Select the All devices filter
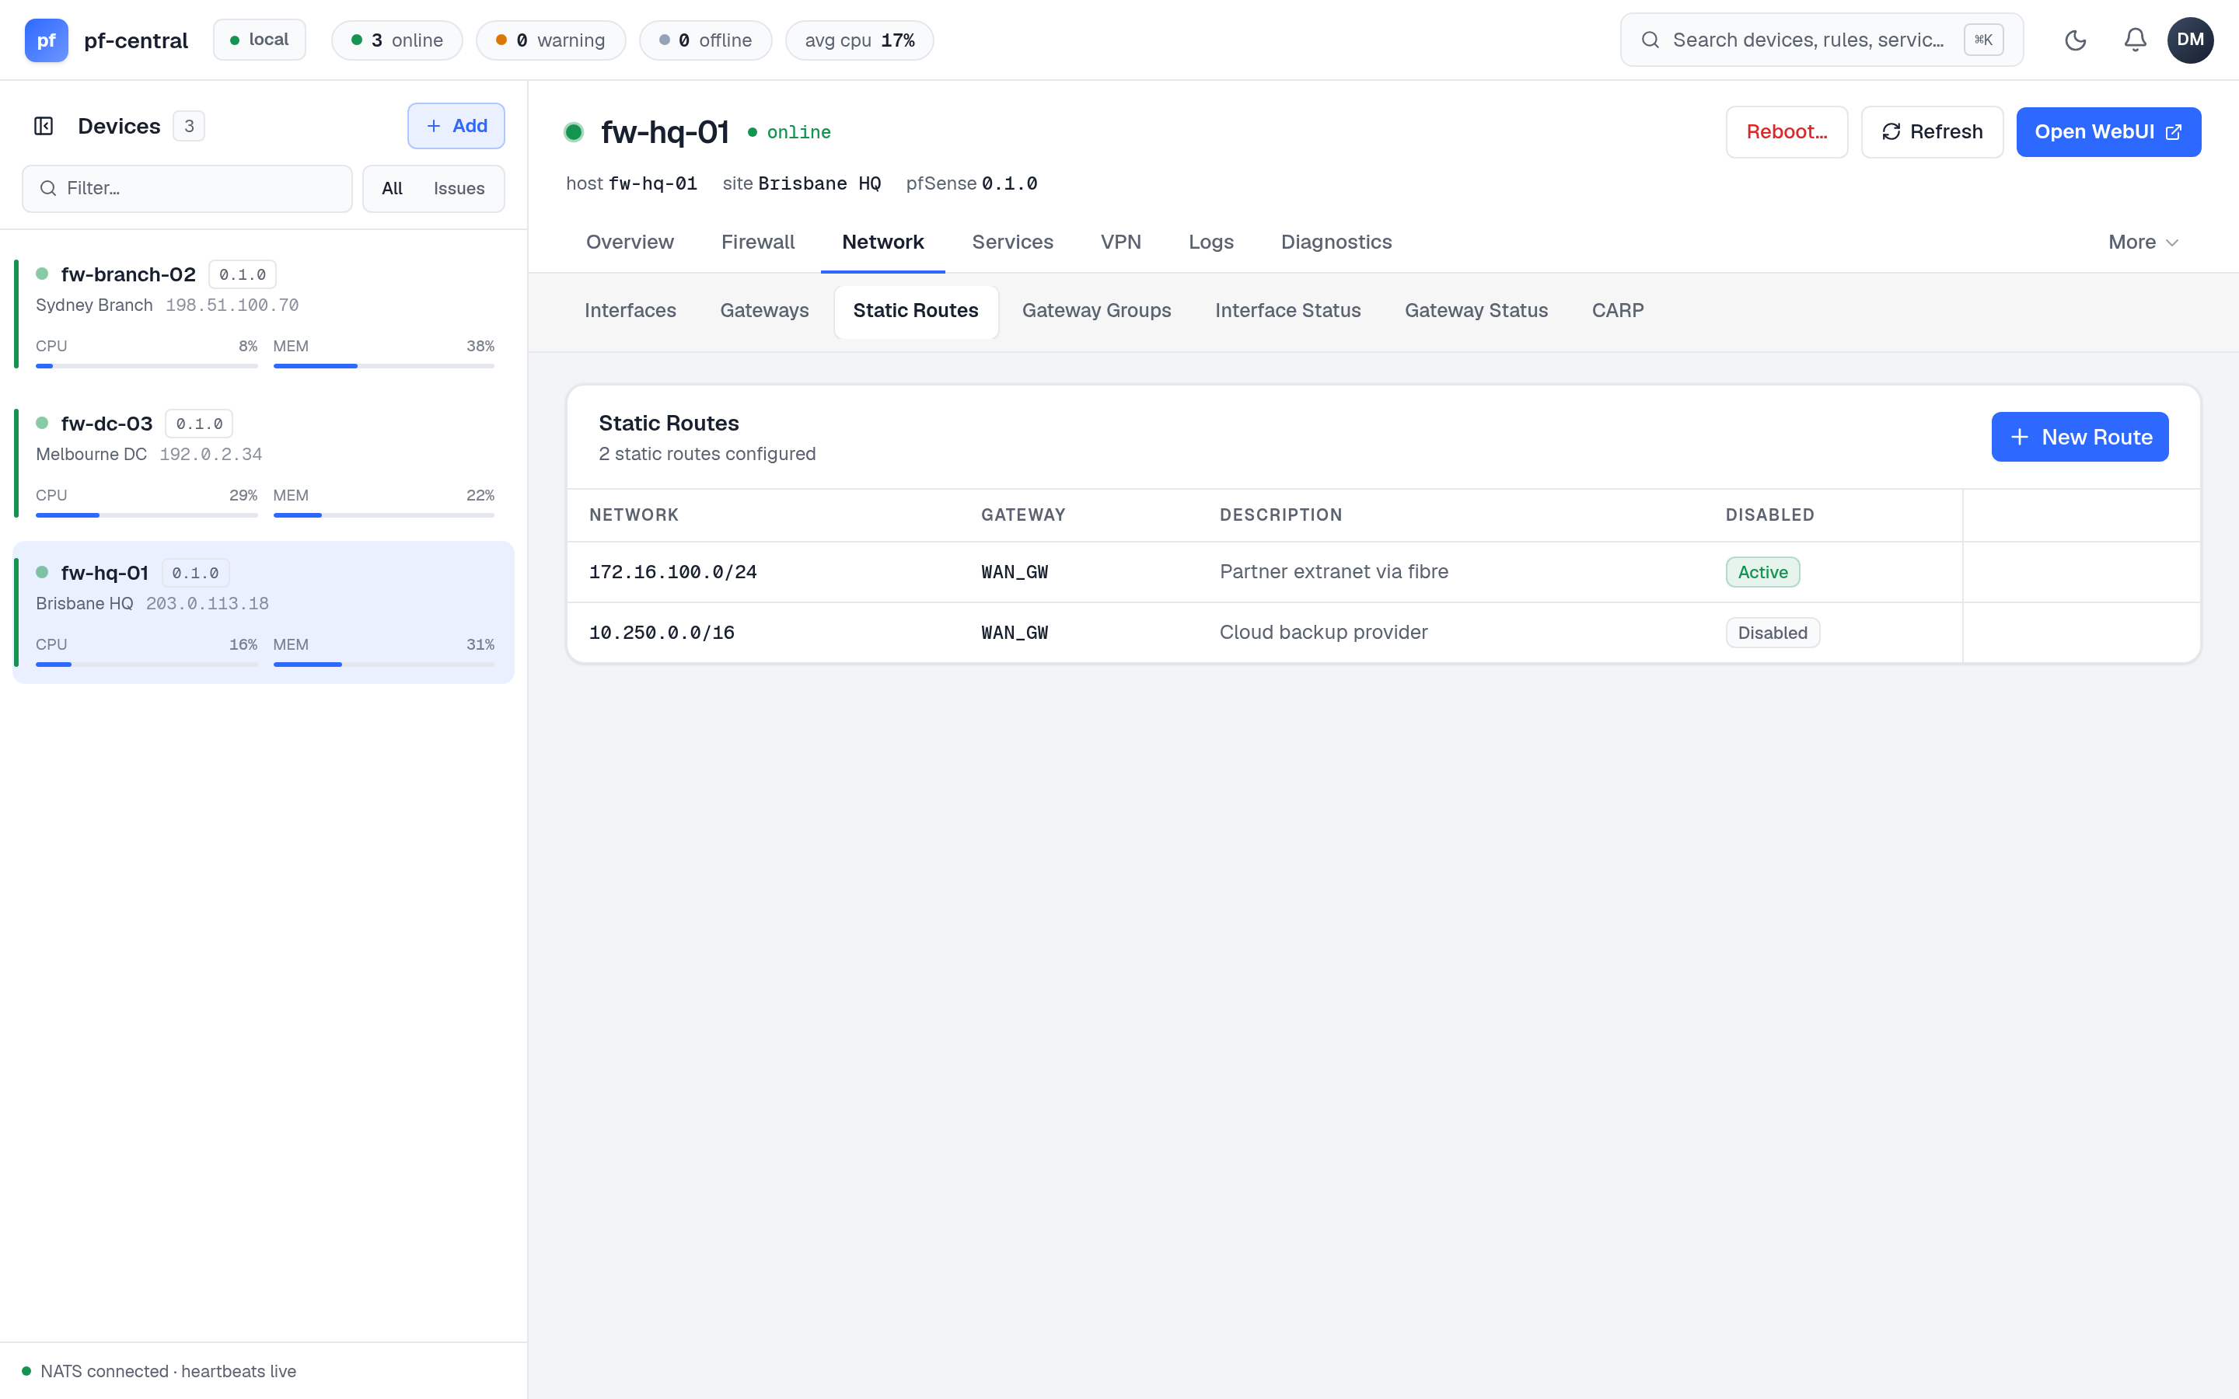2239x1399 pixels. tap(393, 189)
